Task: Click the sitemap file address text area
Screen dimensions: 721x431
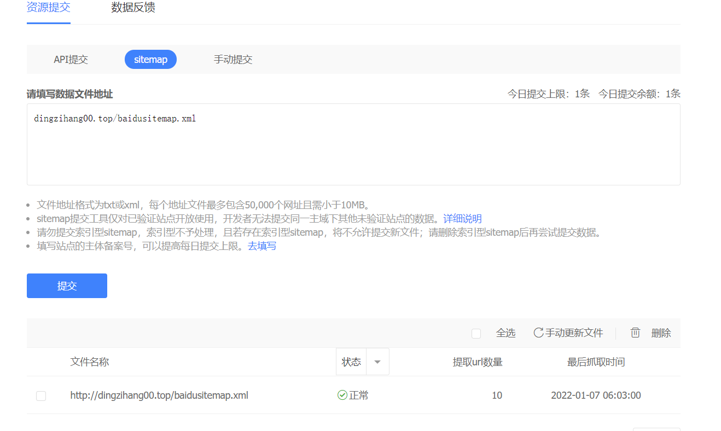Action: (353, 144)
